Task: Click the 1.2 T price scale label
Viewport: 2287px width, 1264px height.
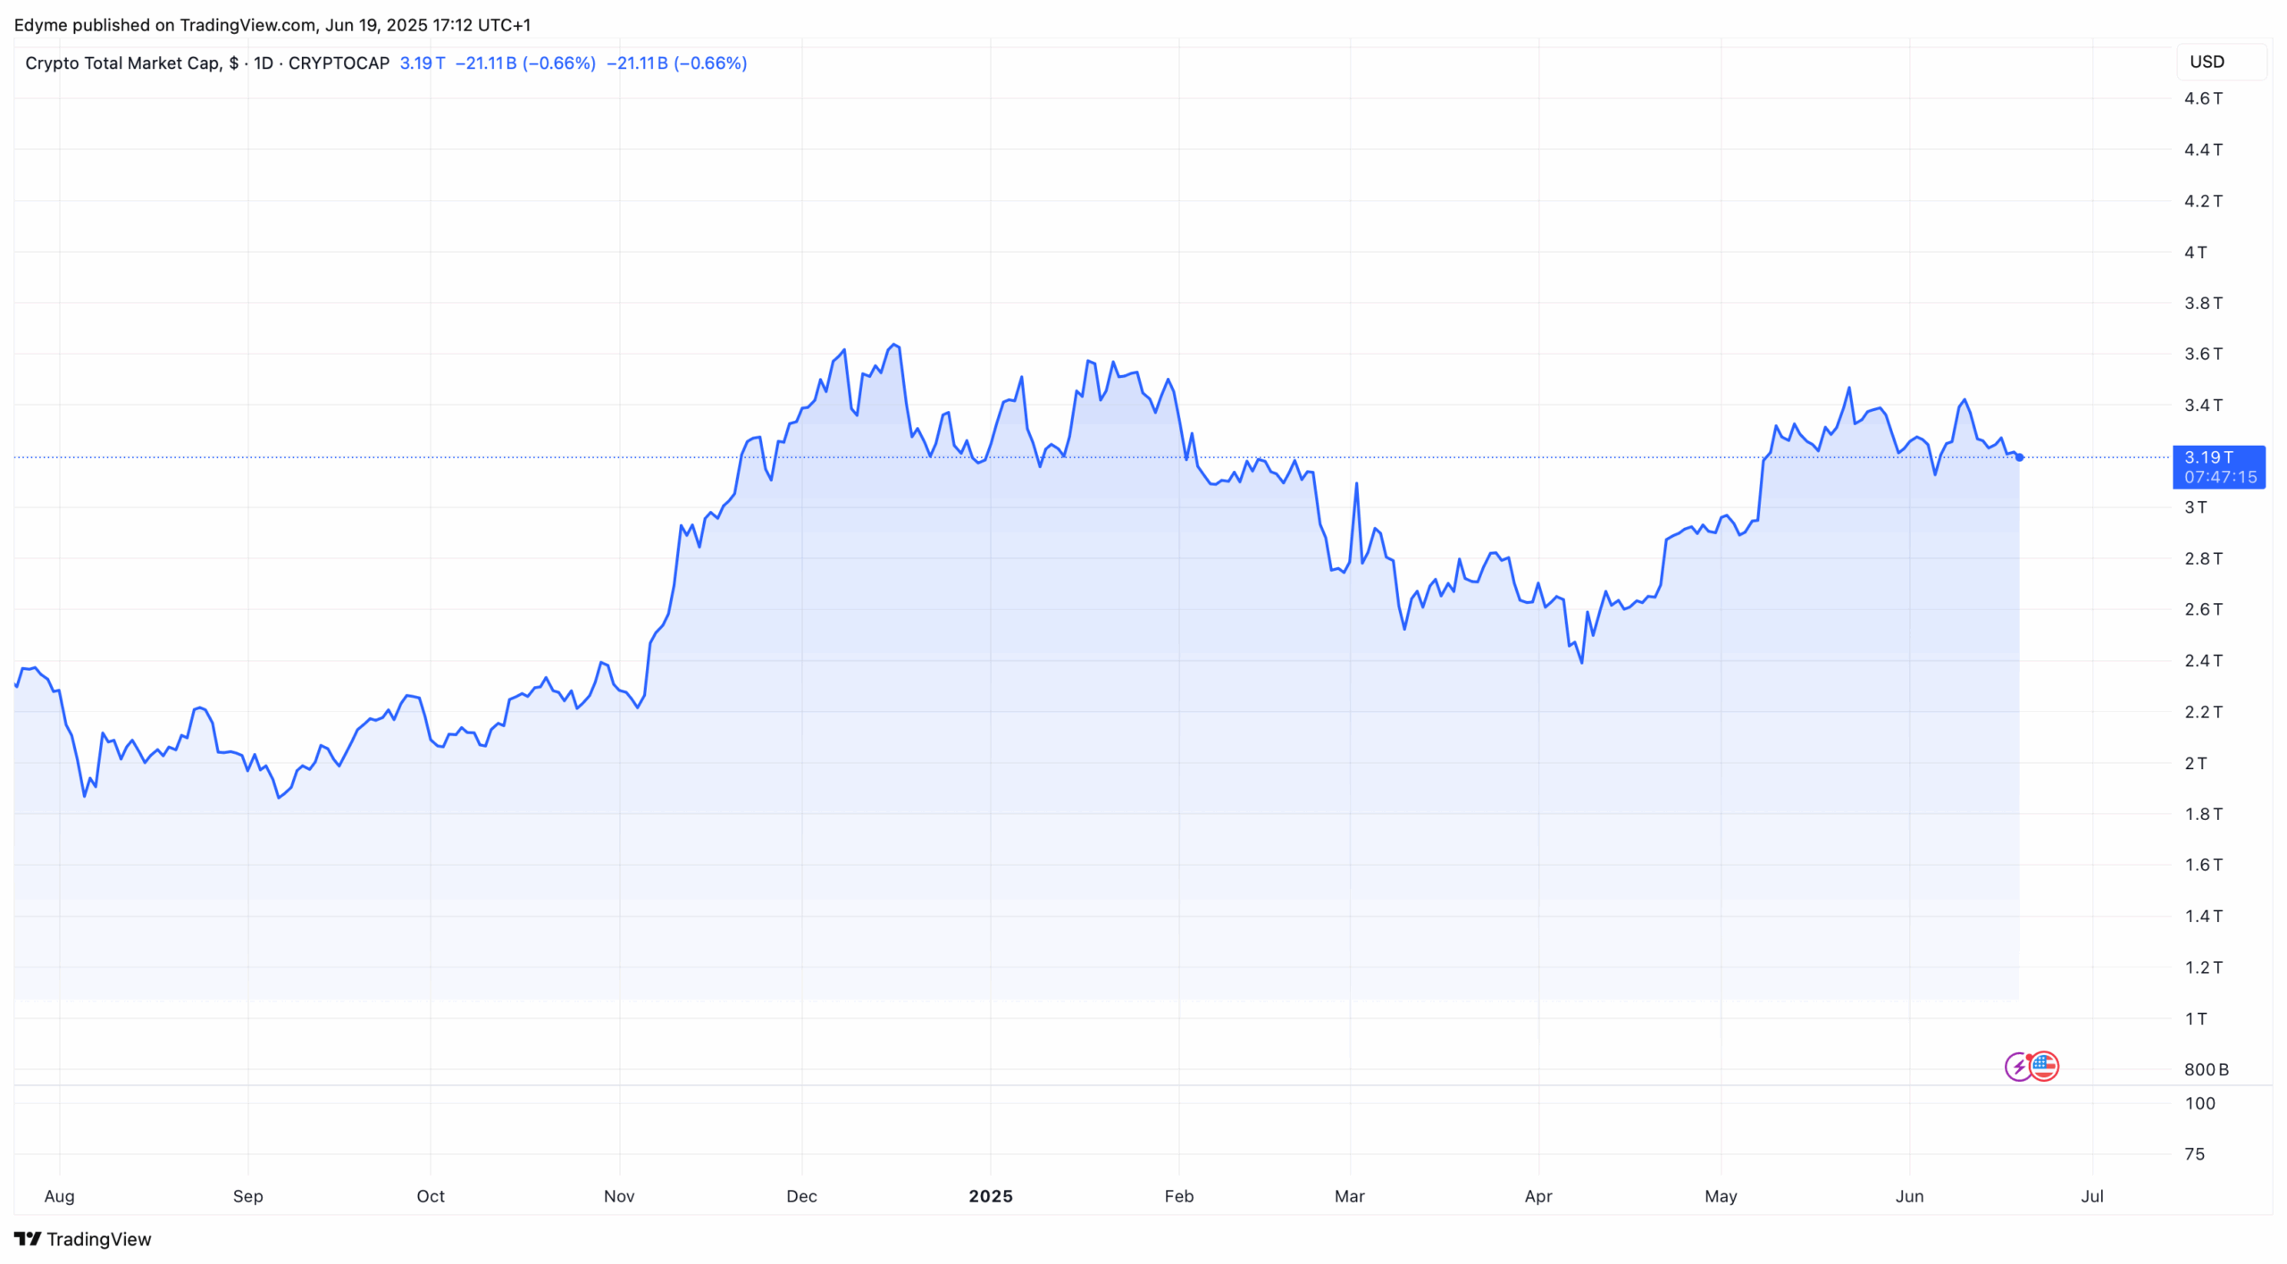Action: click(2203, 967)
